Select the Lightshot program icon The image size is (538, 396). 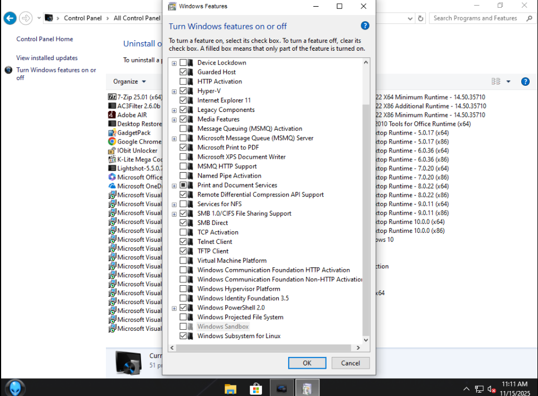point(112,168)
